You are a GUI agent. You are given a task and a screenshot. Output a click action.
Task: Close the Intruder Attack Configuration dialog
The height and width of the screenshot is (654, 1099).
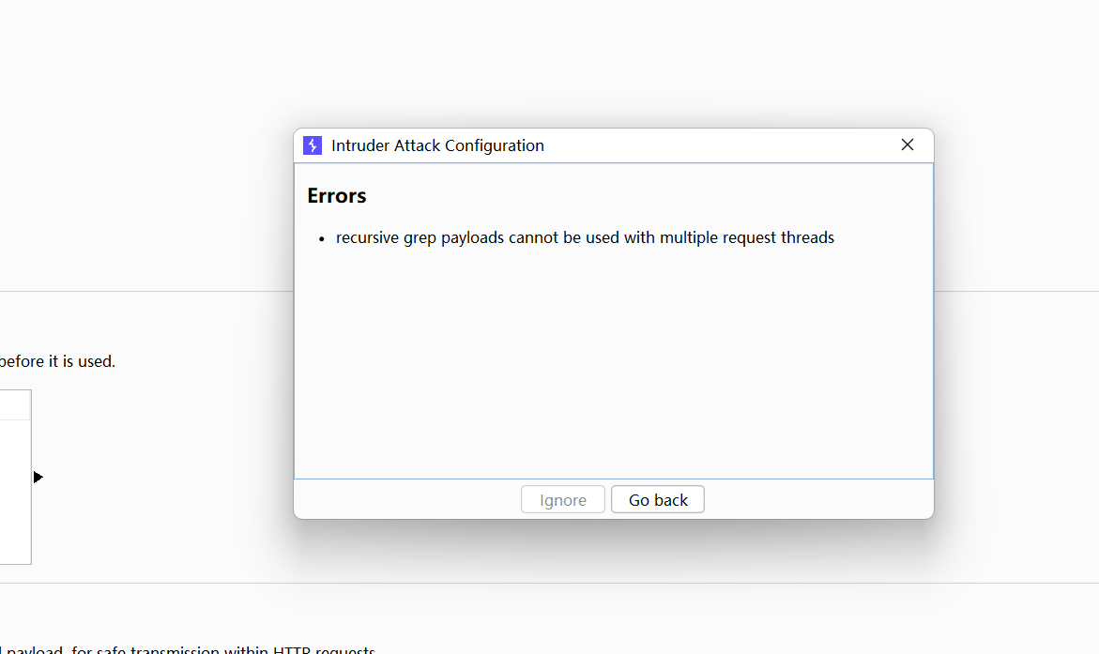[907, 144]
